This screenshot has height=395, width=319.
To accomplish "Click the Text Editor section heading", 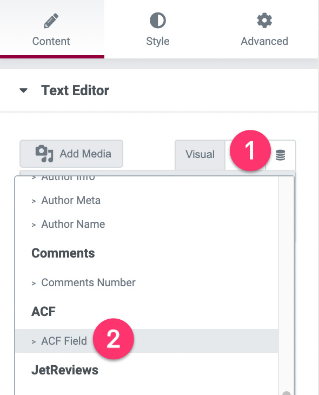I will tap(75, 90).
